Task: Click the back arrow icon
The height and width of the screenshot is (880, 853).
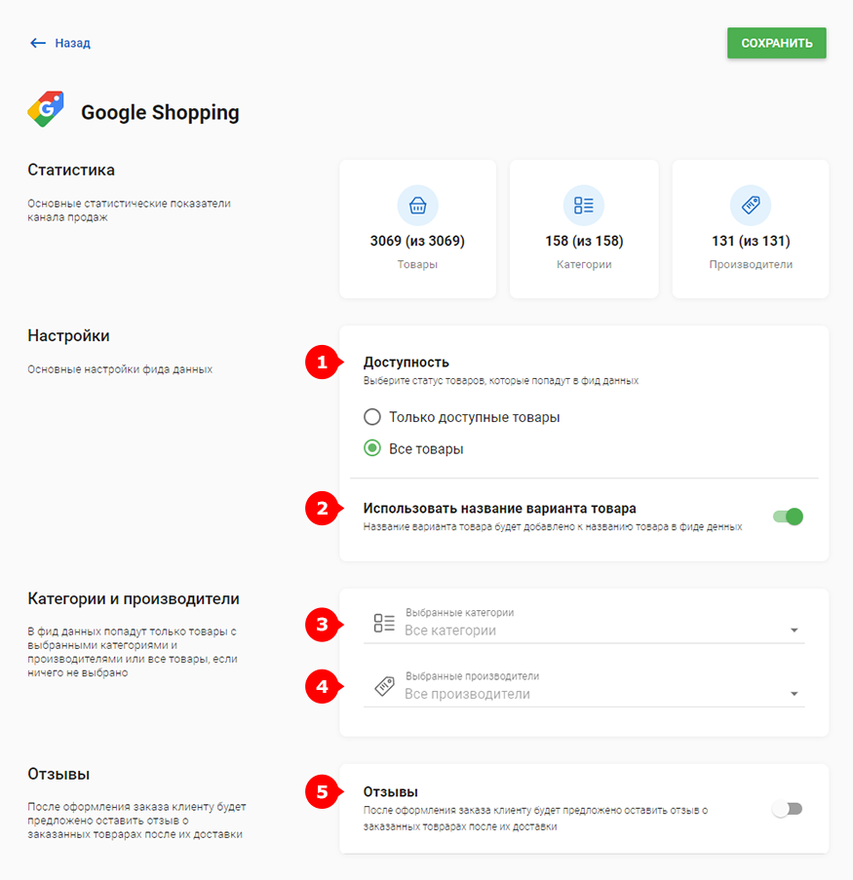Action: coord(38,43)
